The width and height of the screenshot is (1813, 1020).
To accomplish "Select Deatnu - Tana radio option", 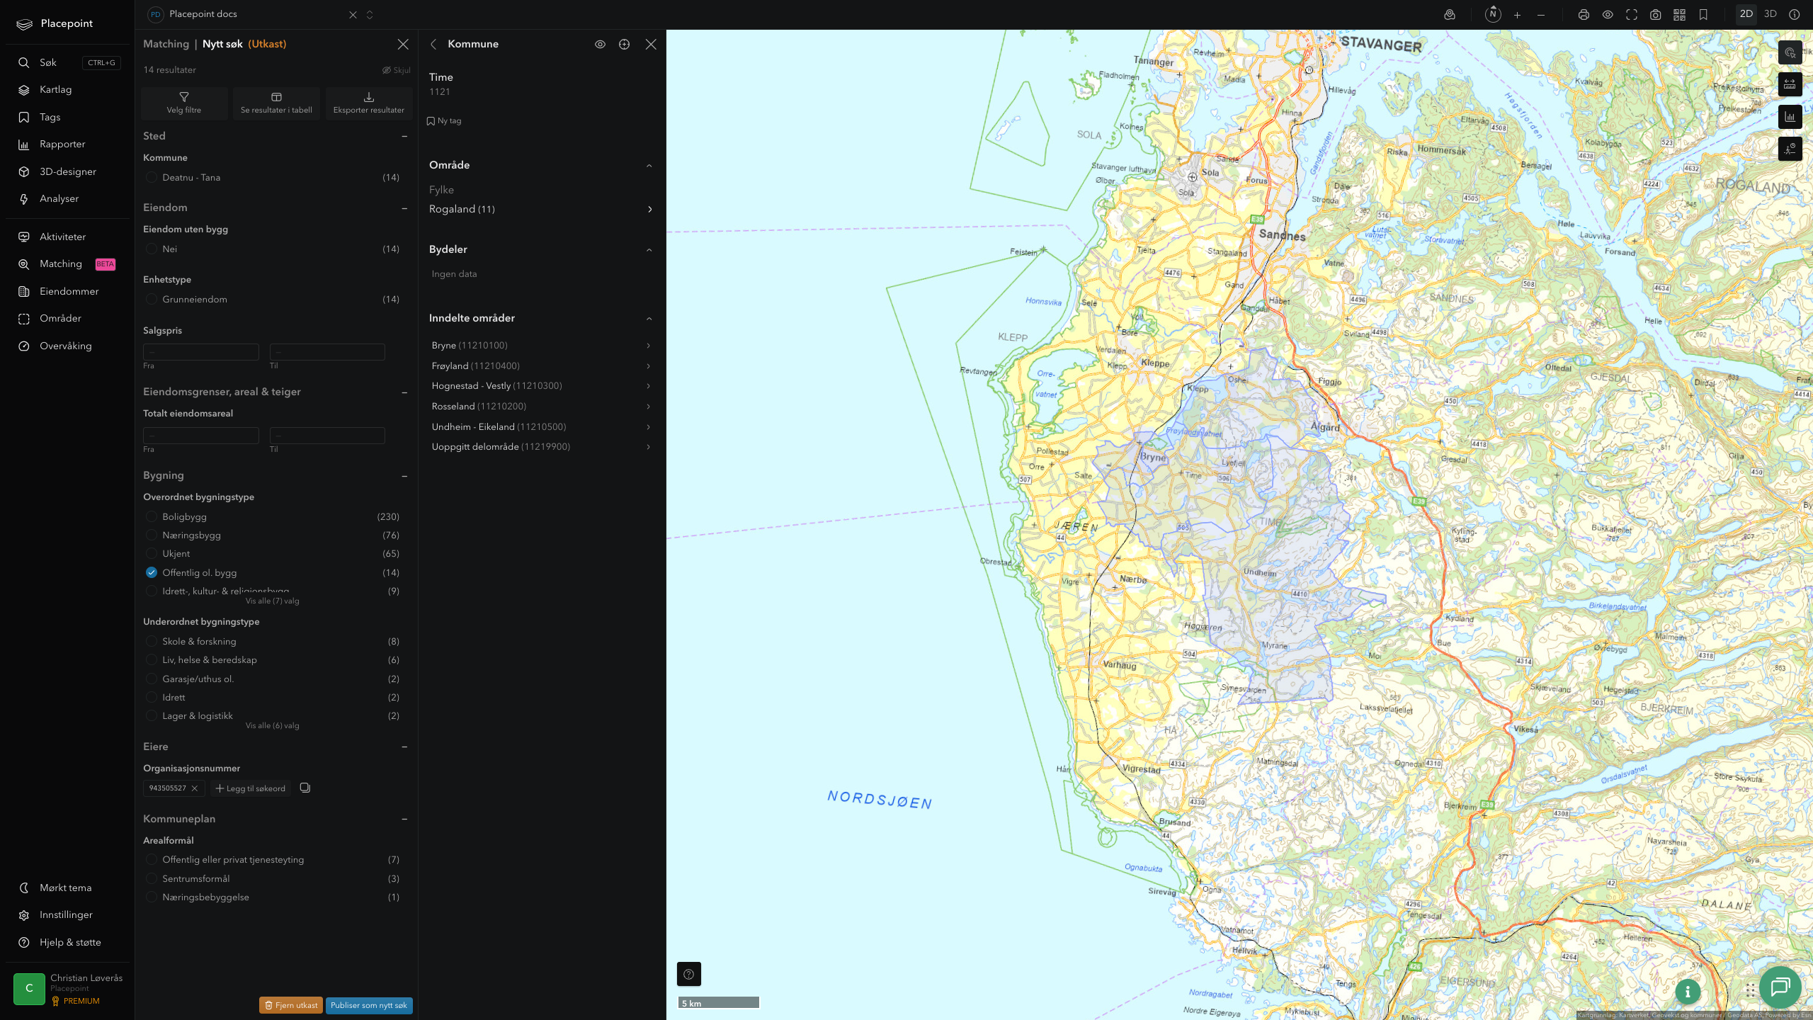I will pyautogui.click(x=152, y=178).
